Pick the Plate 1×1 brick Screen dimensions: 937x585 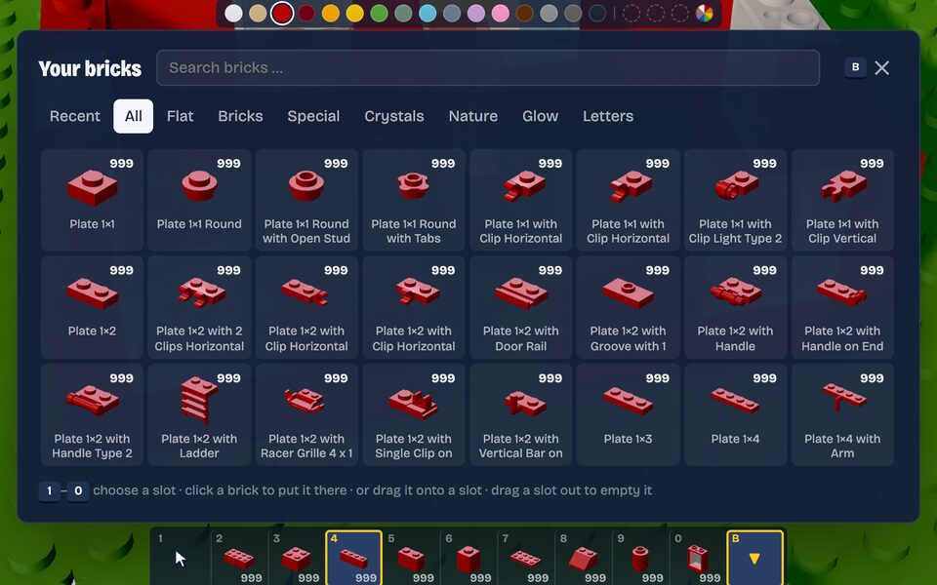[92, 200]
